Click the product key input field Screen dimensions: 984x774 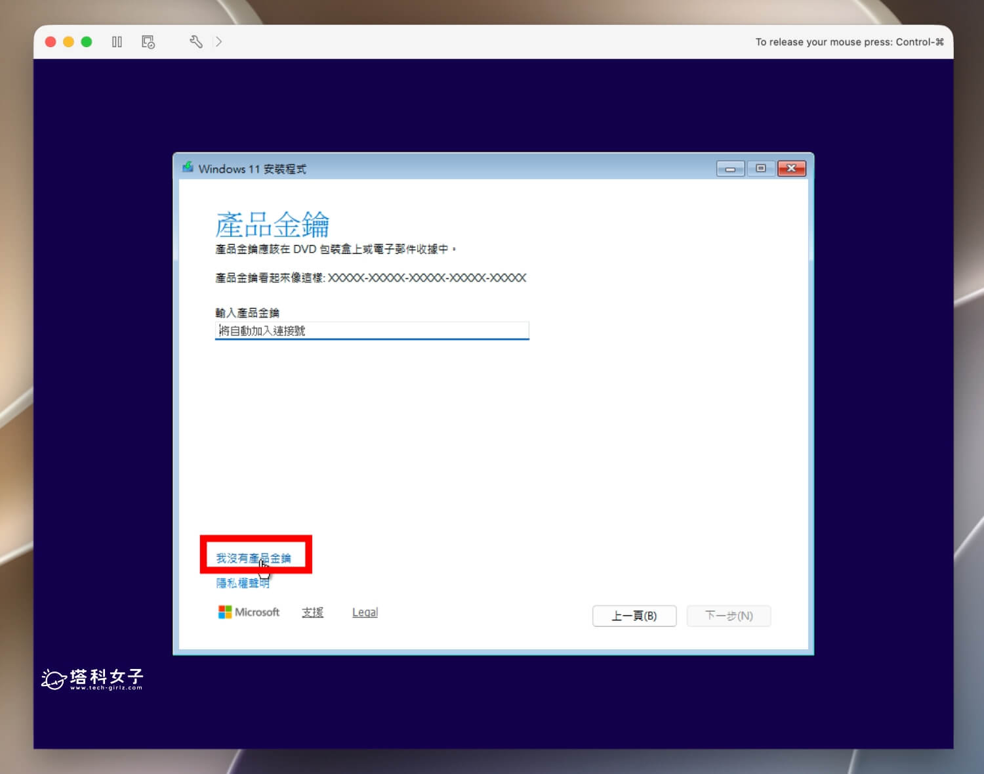click(x=372, y=330)
